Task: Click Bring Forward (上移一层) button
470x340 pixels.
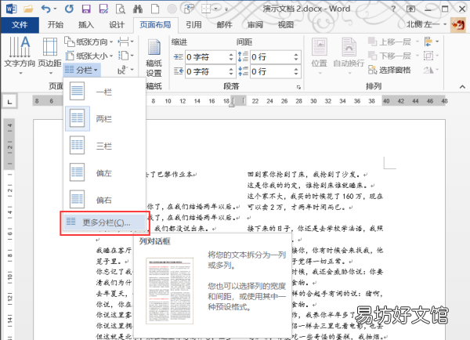Action: click(x=389, y=42)
